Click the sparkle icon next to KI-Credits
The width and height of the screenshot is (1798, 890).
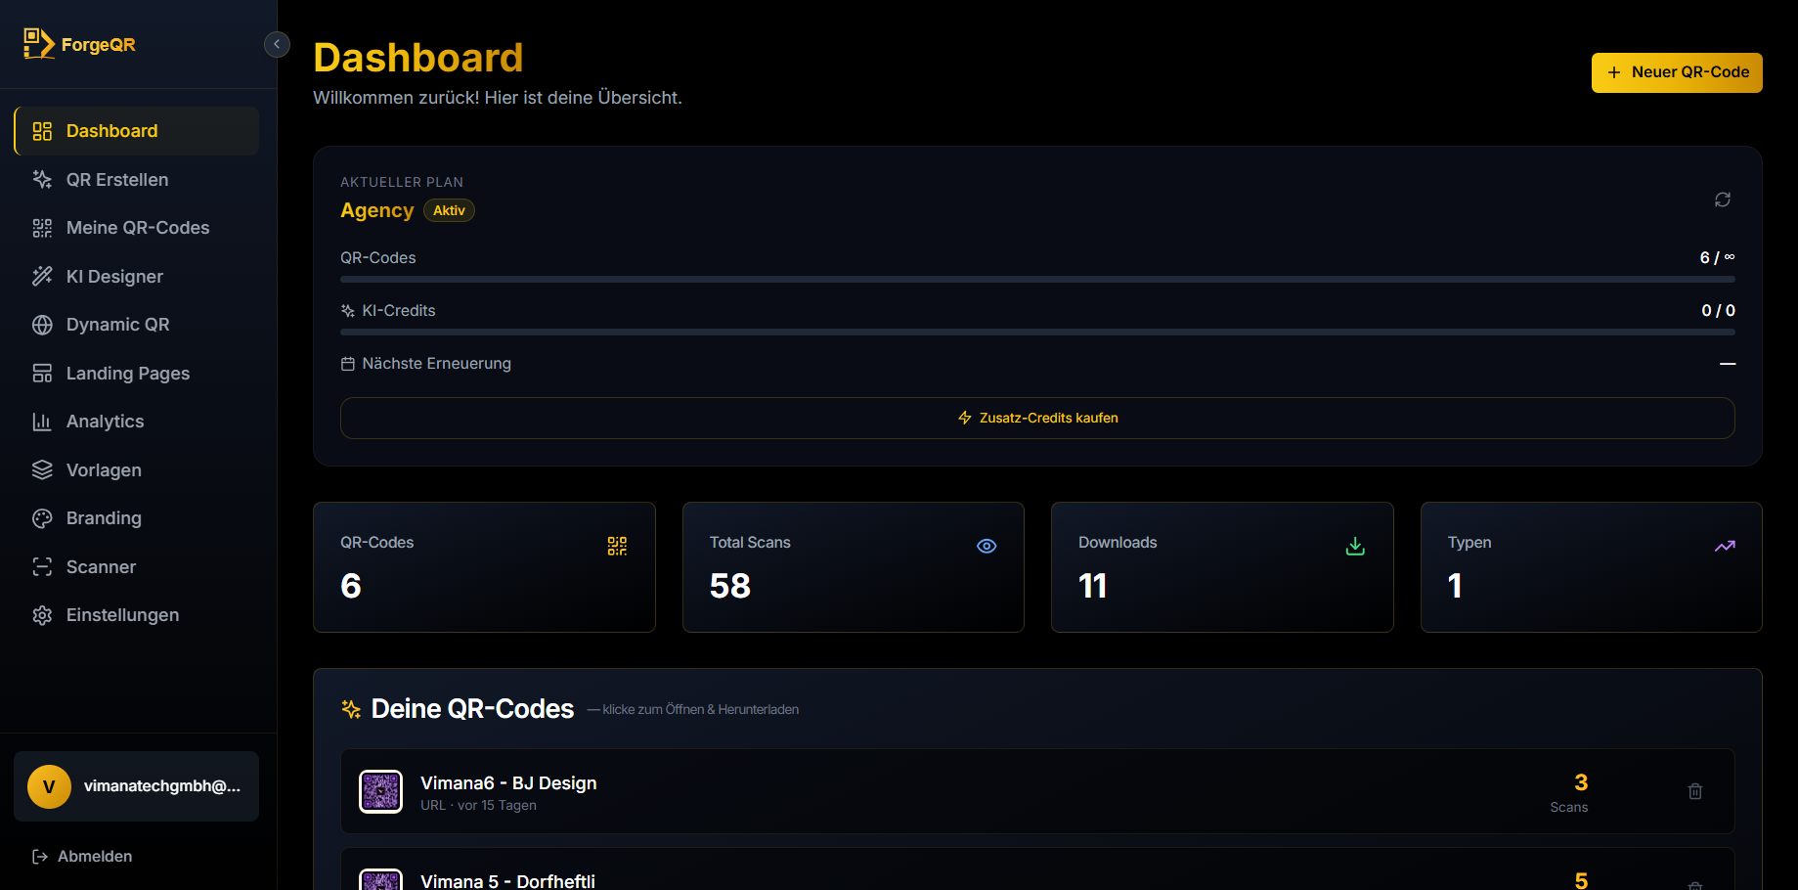347,311
